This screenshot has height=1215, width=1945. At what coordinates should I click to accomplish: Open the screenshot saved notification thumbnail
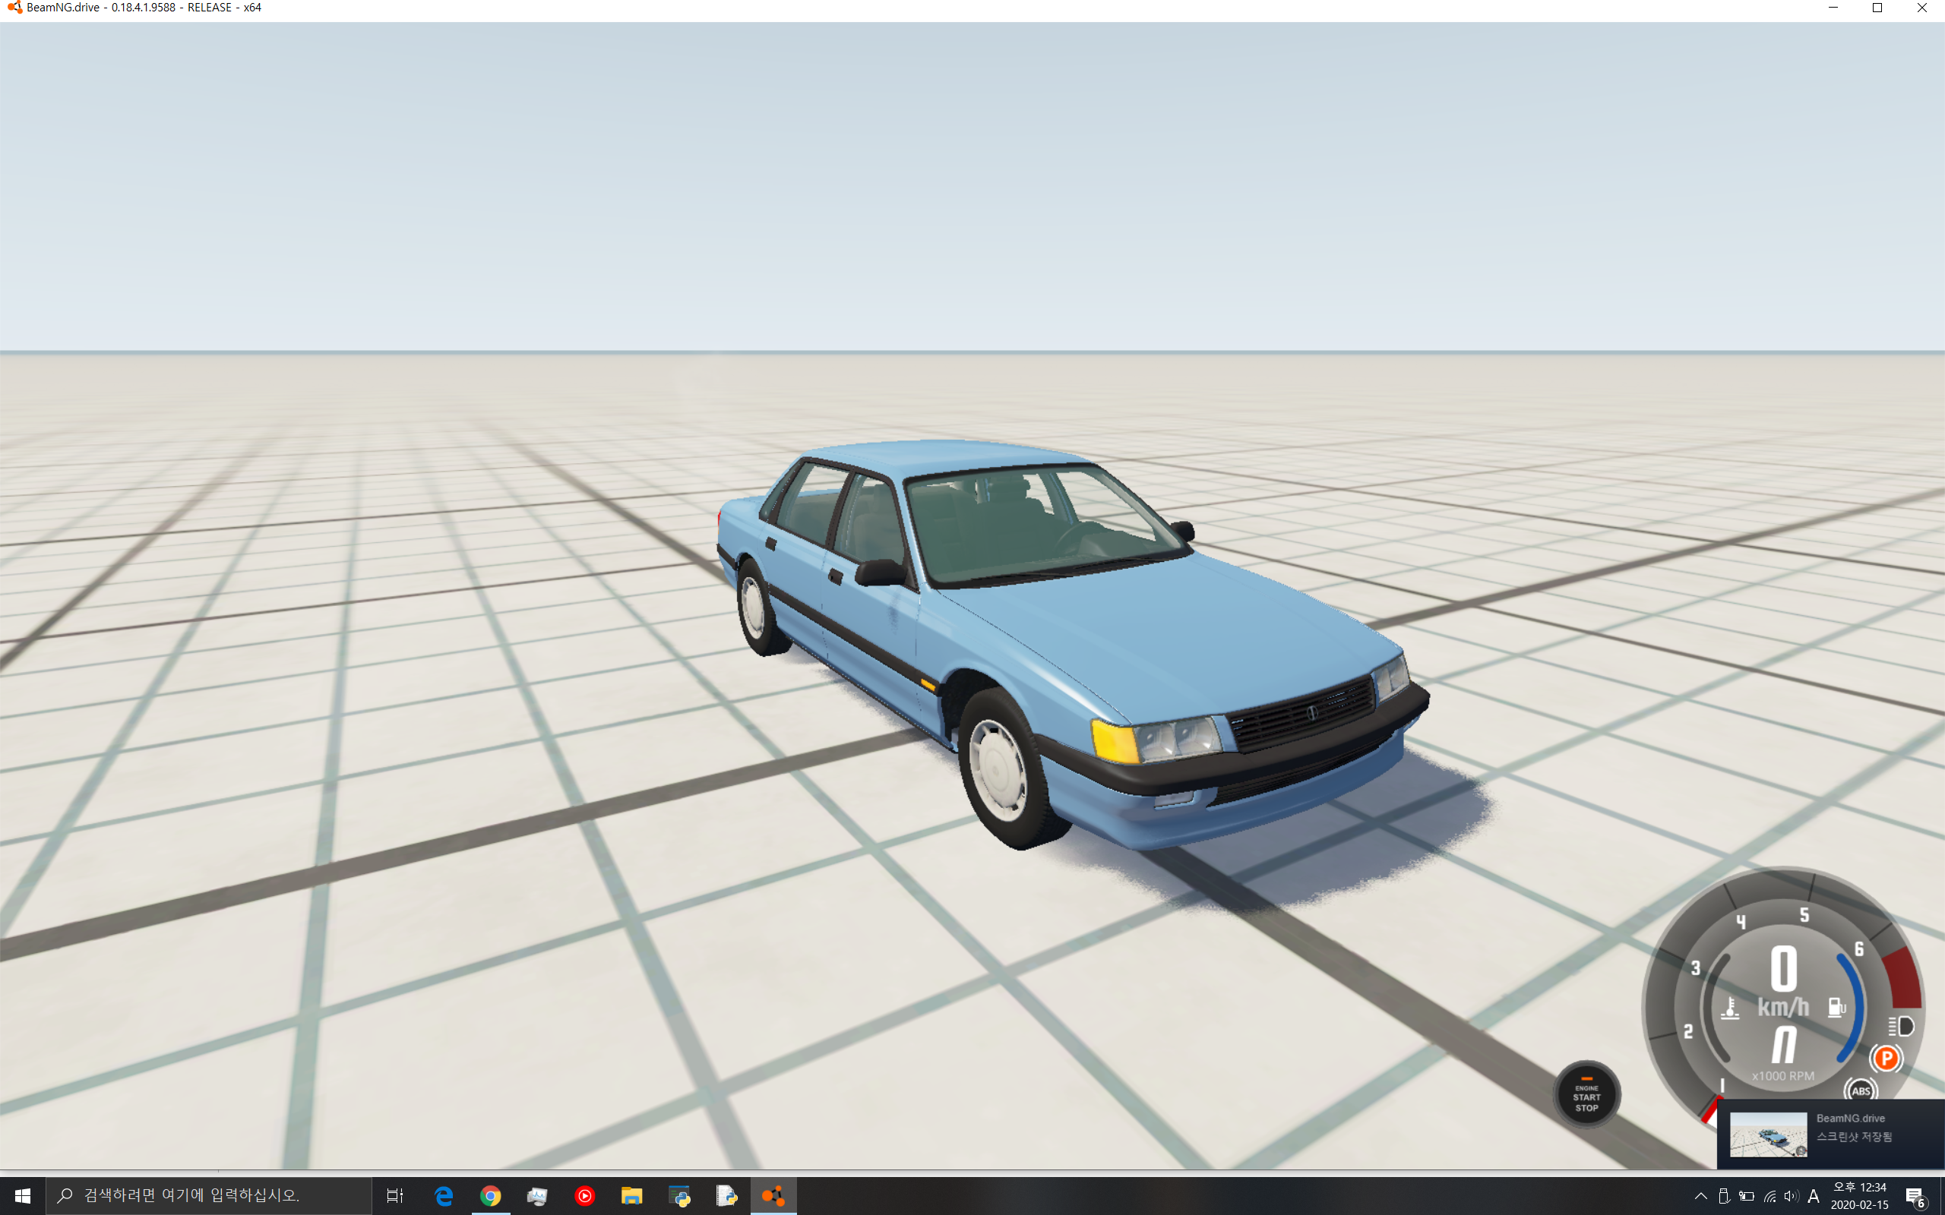point(1768,1134)
